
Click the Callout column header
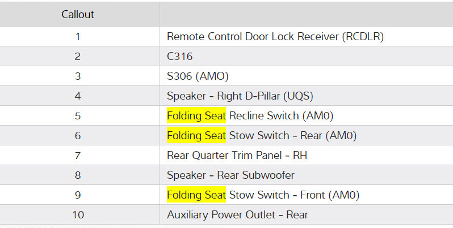click(78, 15)
